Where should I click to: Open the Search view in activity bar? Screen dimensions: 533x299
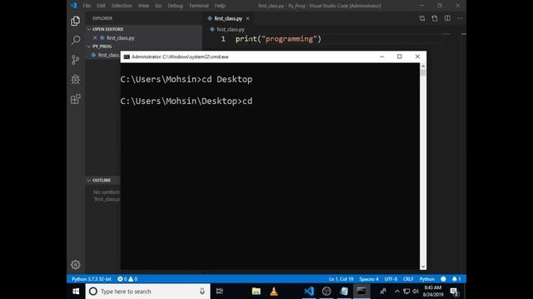pyautogui.click(x=76, y=41)
